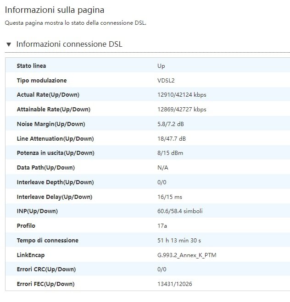Click the Tempo di connessione label
This screenshot has height=302, width=290.
click(48, 241)
